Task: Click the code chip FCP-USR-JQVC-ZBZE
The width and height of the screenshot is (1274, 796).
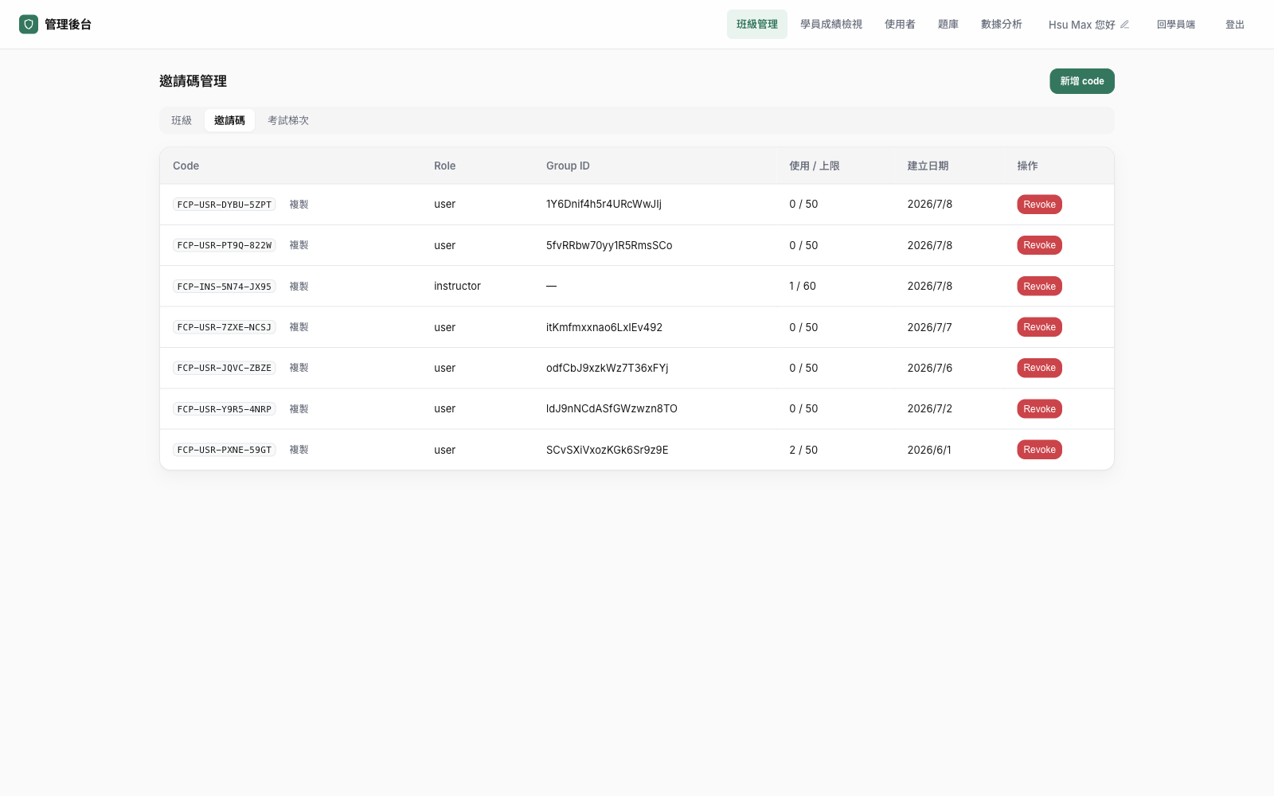Action: point(225,368)
